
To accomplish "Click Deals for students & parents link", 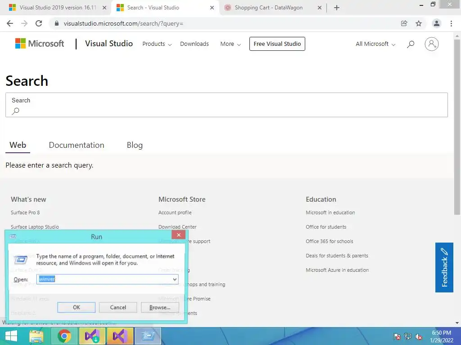I will [337, 256].
